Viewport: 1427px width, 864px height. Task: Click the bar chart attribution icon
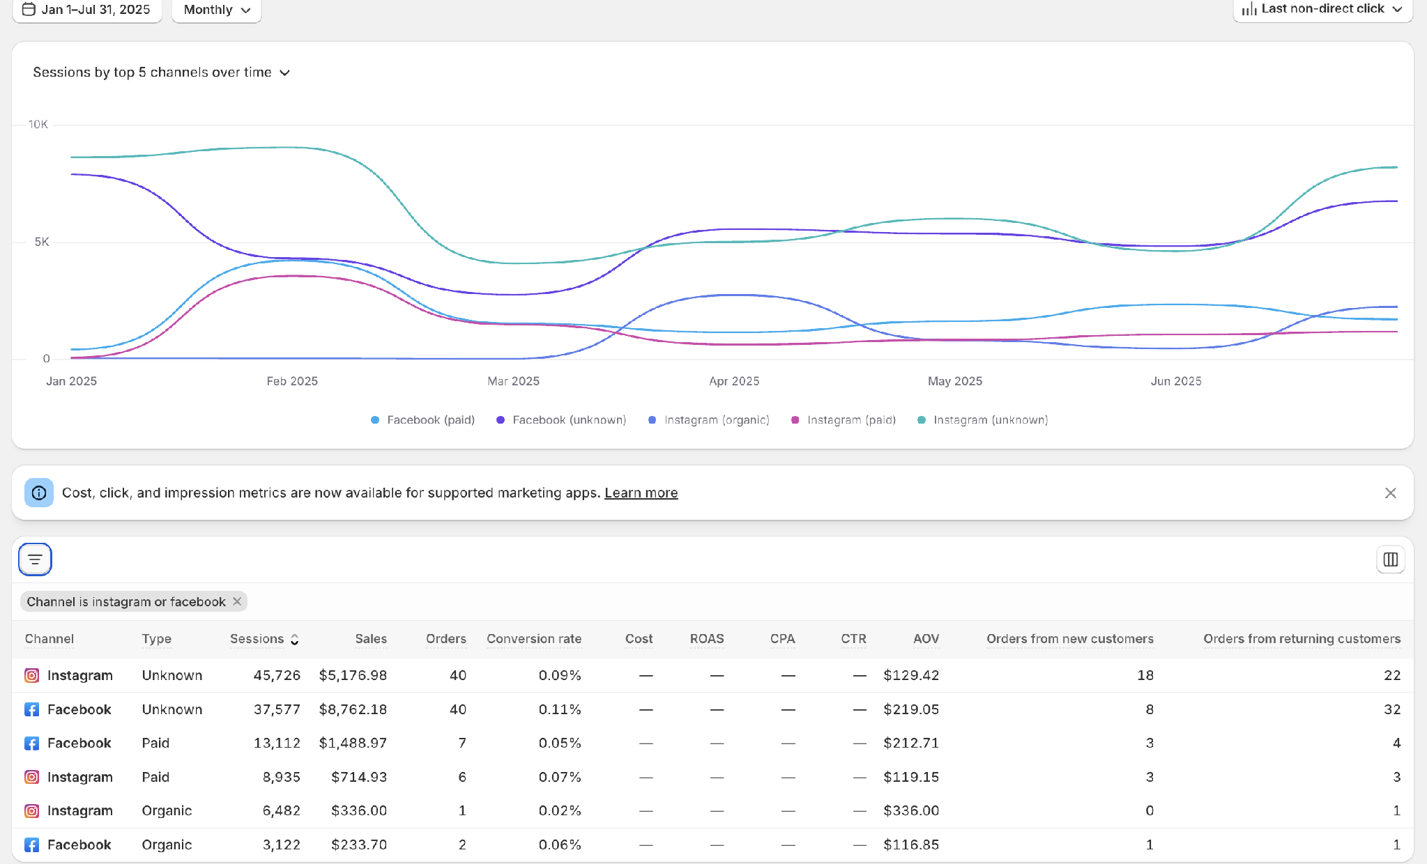pyautogui.click(x=1249, y=8)
